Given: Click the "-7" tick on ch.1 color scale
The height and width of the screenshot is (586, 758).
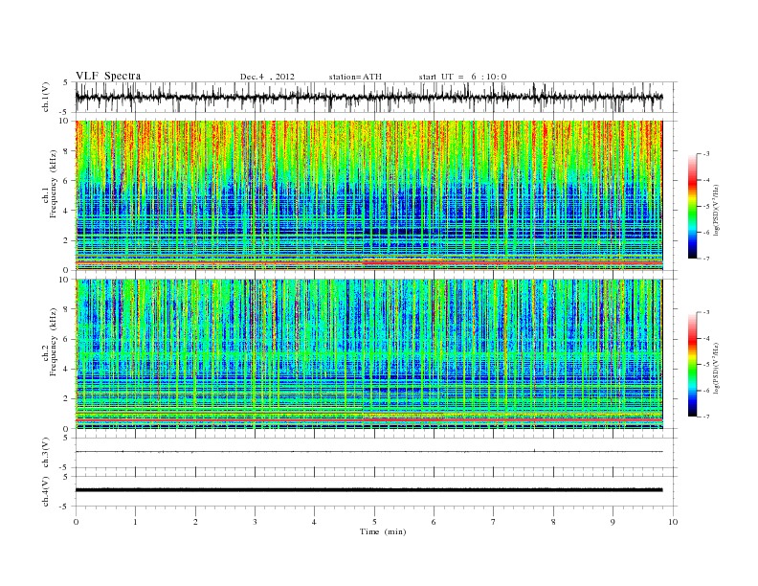Looking at the screenshot, I should pos(705,259).
